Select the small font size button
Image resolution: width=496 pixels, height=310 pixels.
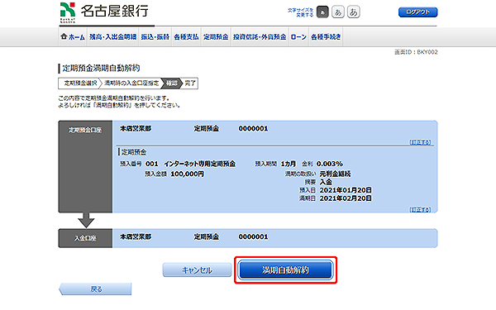[322, 12]
